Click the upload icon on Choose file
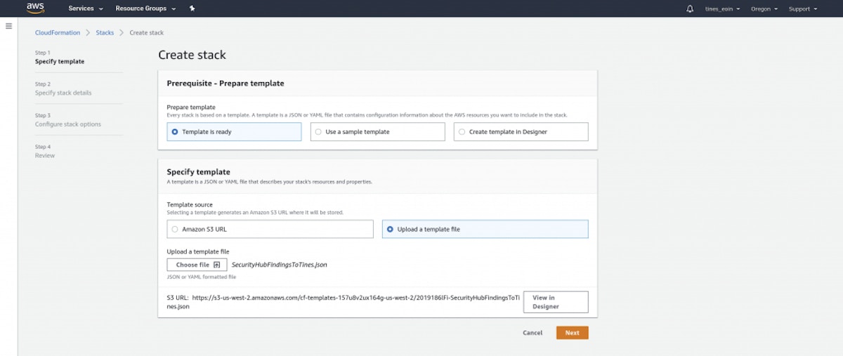Image resolution: width=843 pixels, height=356 pixels. pos(216,265)
